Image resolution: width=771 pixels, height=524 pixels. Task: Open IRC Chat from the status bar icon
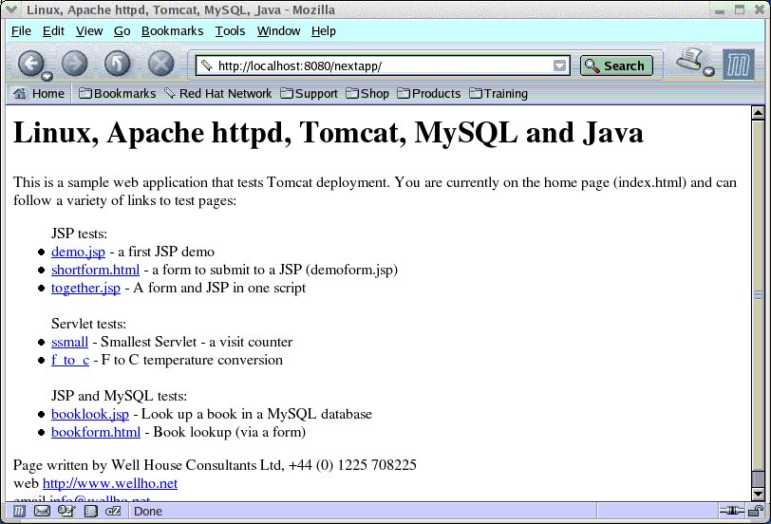[113, 512]
